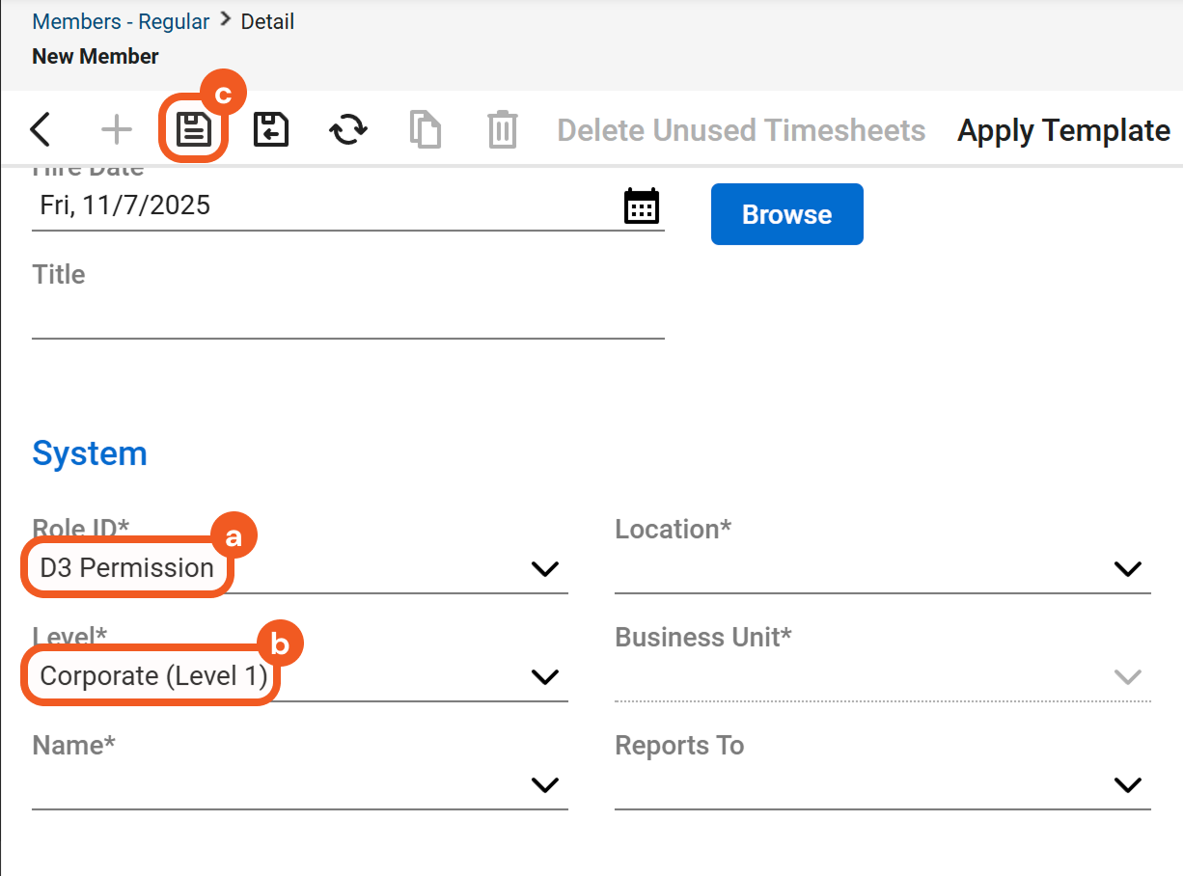Go to Members - Regular breadcrumb
This screenshot has width=1183, height=876.
[x=121, y=21]
